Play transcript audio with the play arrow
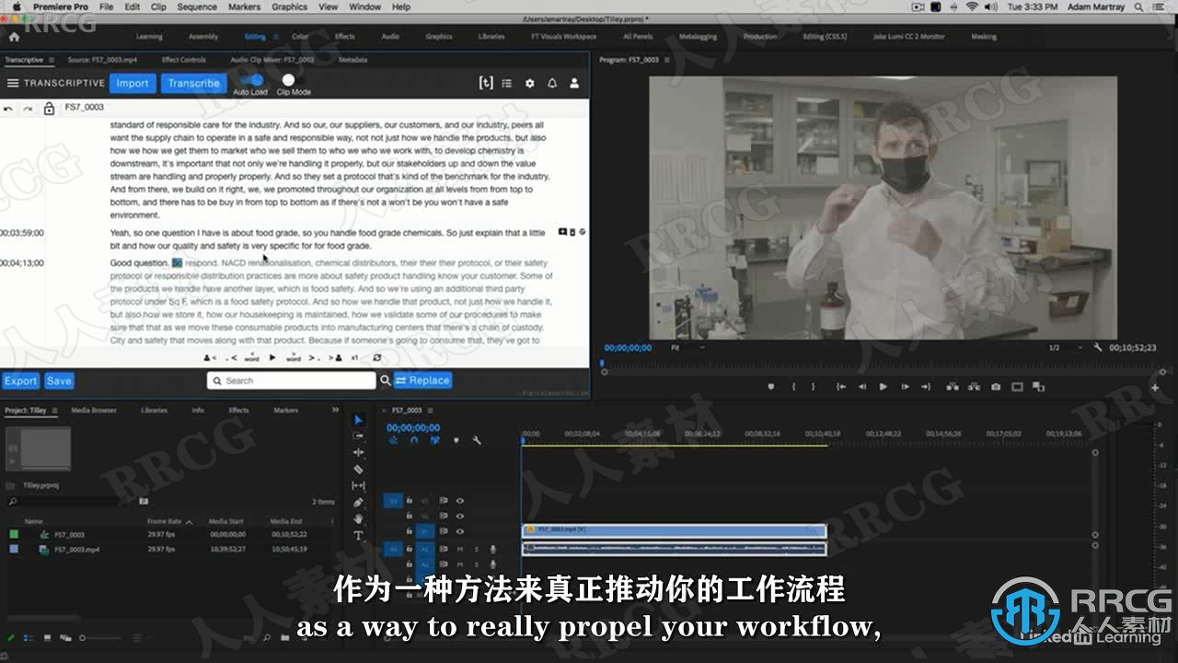 click(271, 357)
